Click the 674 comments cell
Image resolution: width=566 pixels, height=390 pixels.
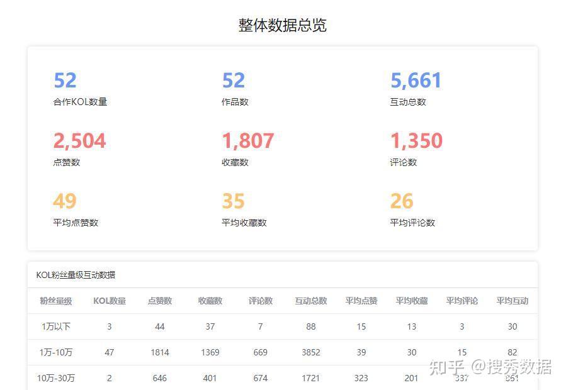260,378
